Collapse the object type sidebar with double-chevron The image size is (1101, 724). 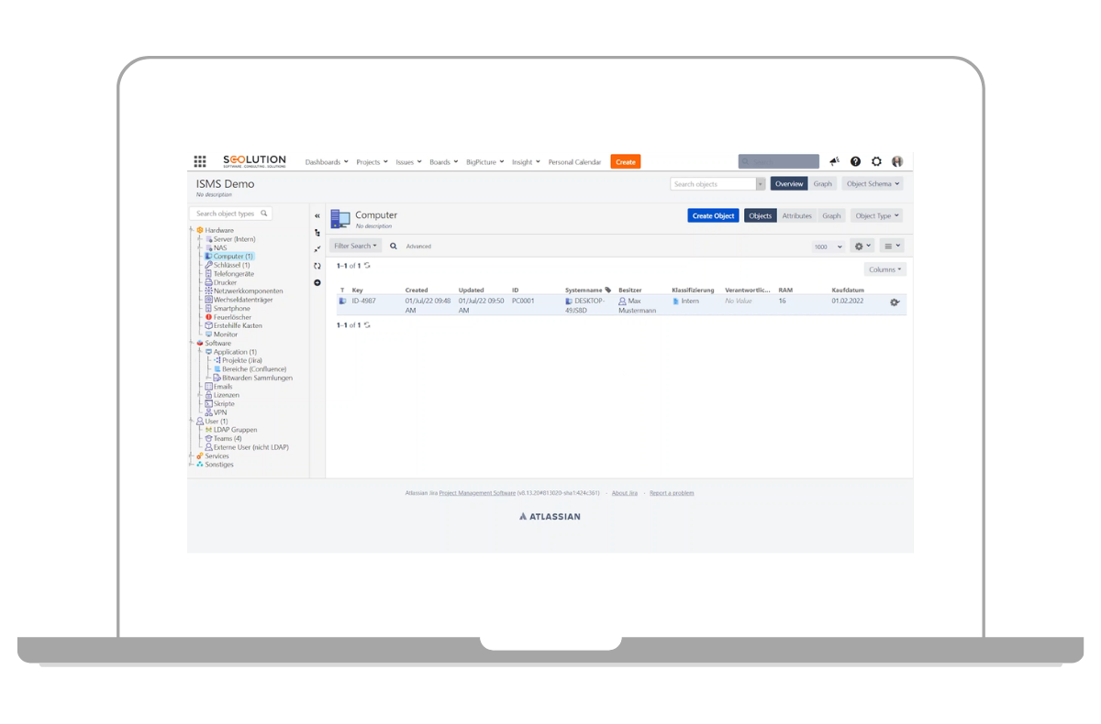click(317, 216)
